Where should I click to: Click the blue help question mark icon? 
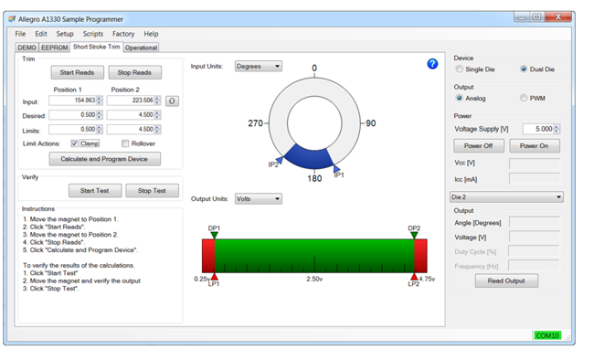(x=432, y=64)
